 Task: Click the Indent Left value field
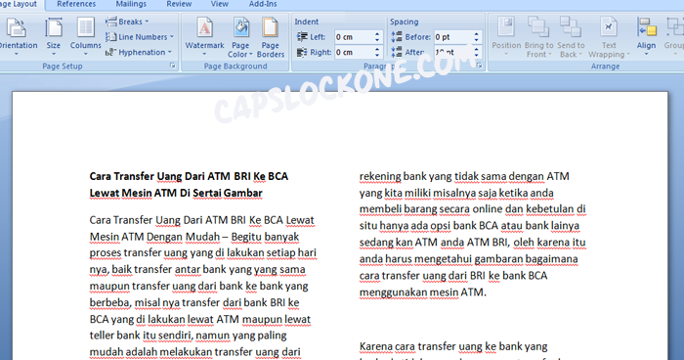pyautogui.click(x=354, y=37)
